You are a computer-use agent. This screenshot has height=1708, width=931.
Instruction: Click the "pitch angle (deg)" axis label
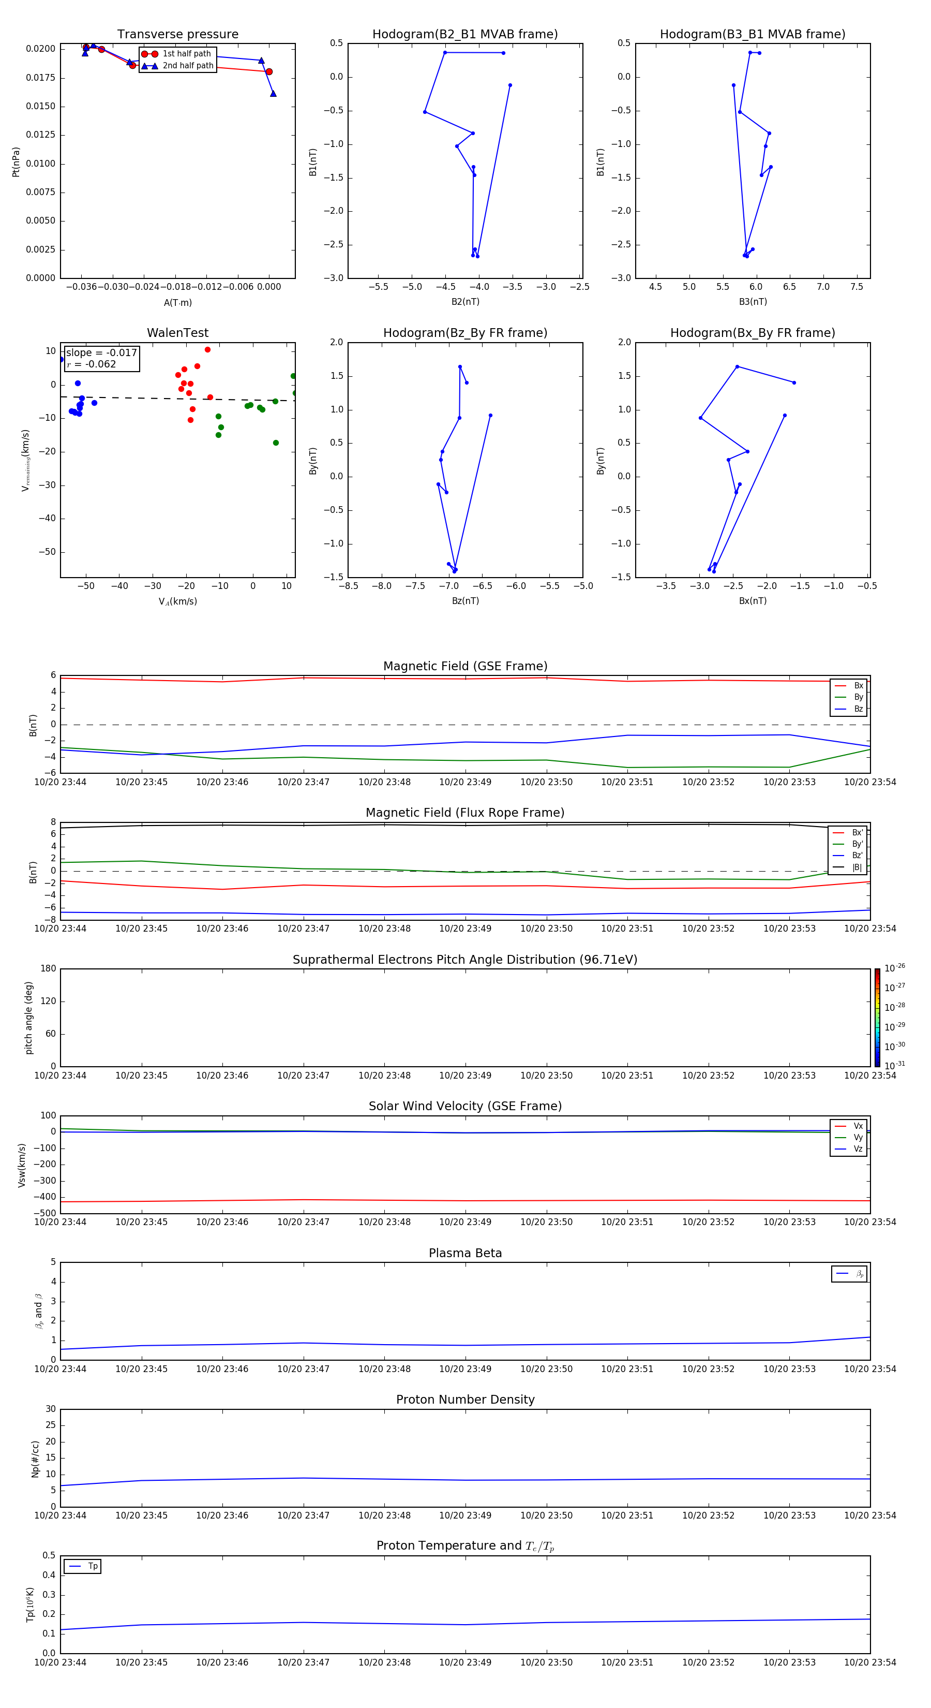28,1018
